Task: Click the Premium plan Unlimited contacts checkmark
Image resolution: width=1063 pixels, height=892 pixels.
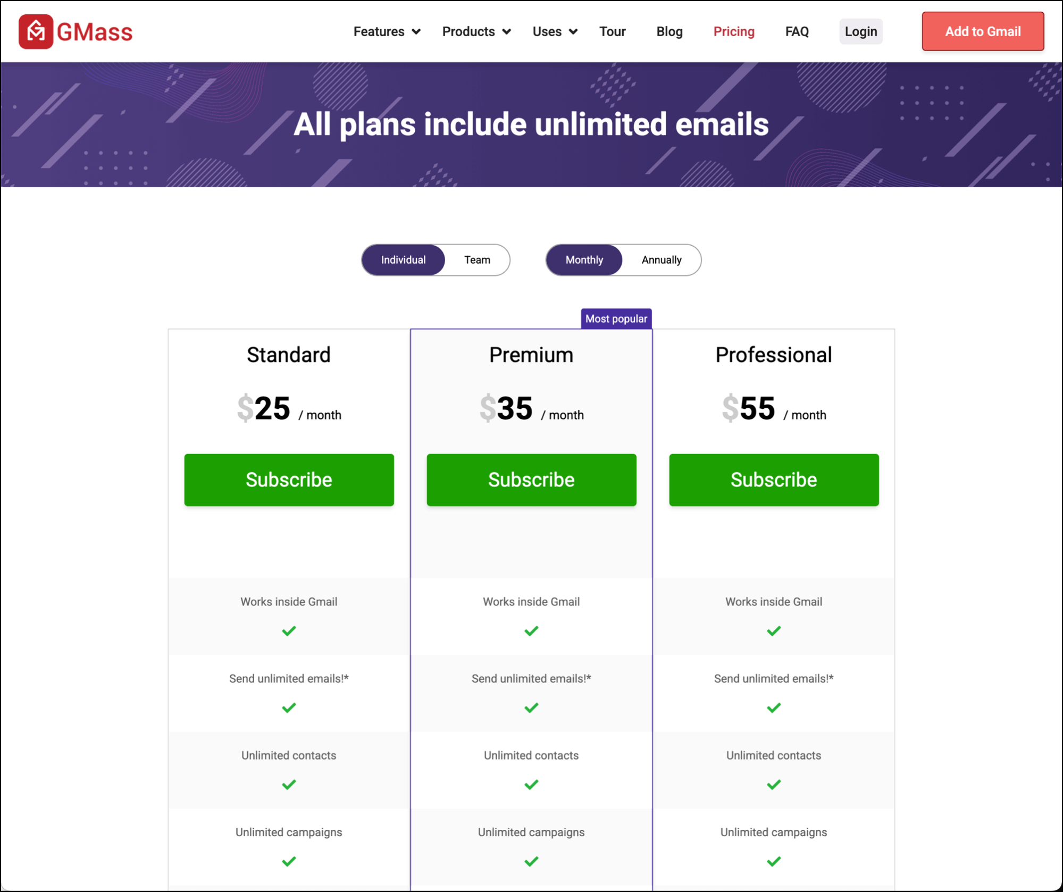Action: [x=531, y=785]
